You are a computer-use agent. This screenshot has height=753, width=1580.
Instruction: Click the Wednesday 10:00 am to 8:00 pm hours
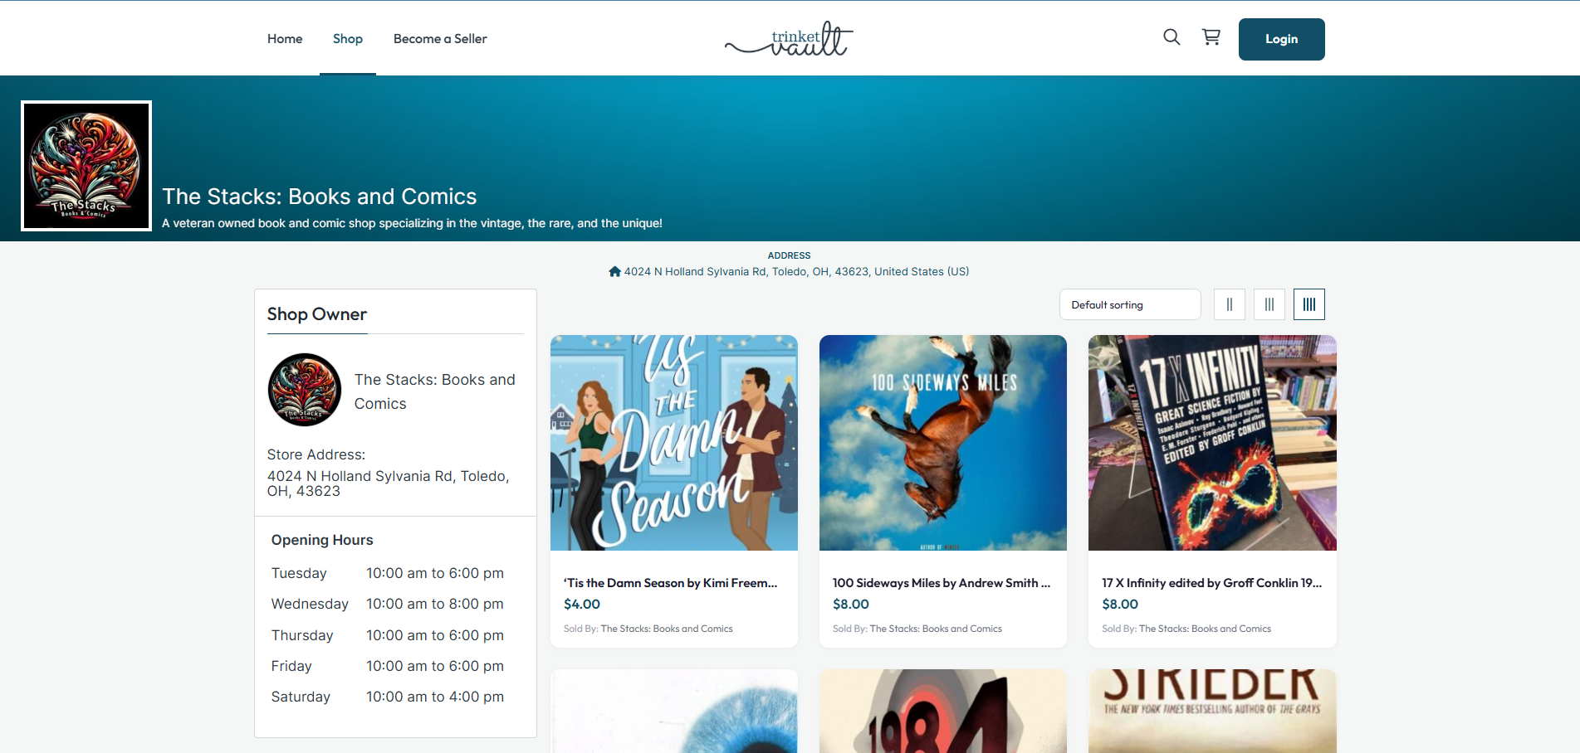pyautogui.click(x=435, y=604)
